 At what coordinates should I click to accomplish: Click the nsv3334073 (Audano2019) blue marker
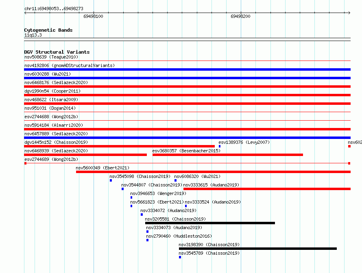coord(148,232)
